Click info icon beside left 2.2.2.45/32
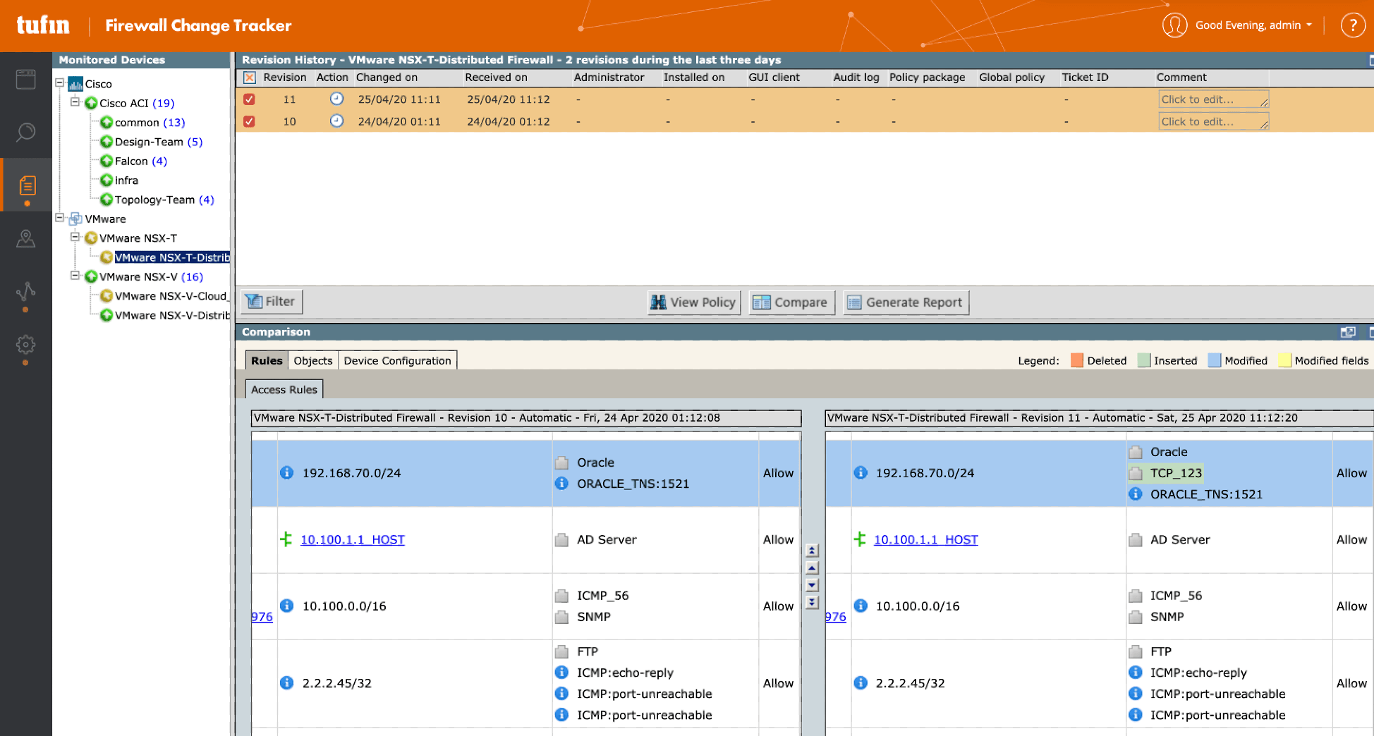The image size is (1374, 736). pos(286,682)
